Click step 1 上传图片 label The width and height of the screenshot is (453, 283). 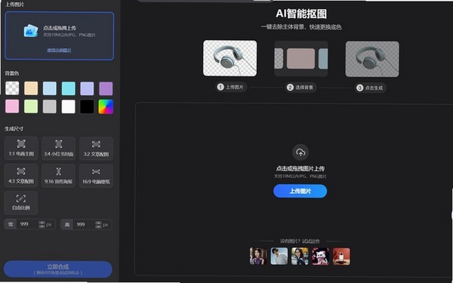(231, 88)
